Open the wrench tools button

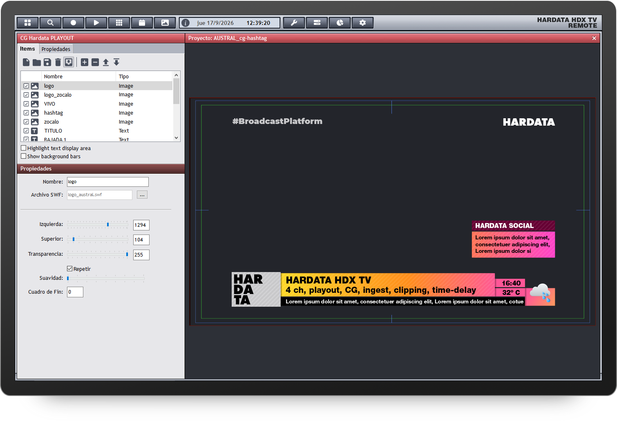294,23
